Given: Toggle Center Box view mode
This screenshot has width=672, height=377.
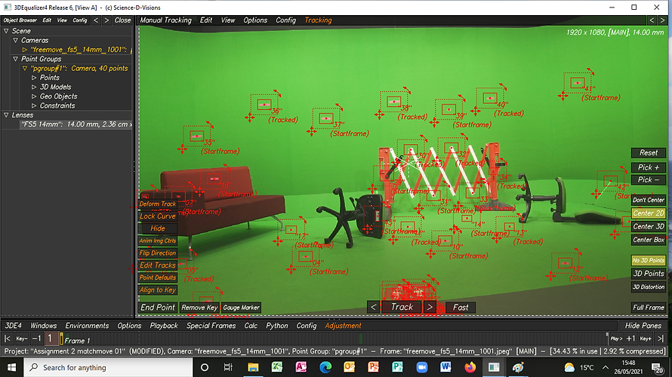Looking at the screenshot, I should [x=649, y=240].
